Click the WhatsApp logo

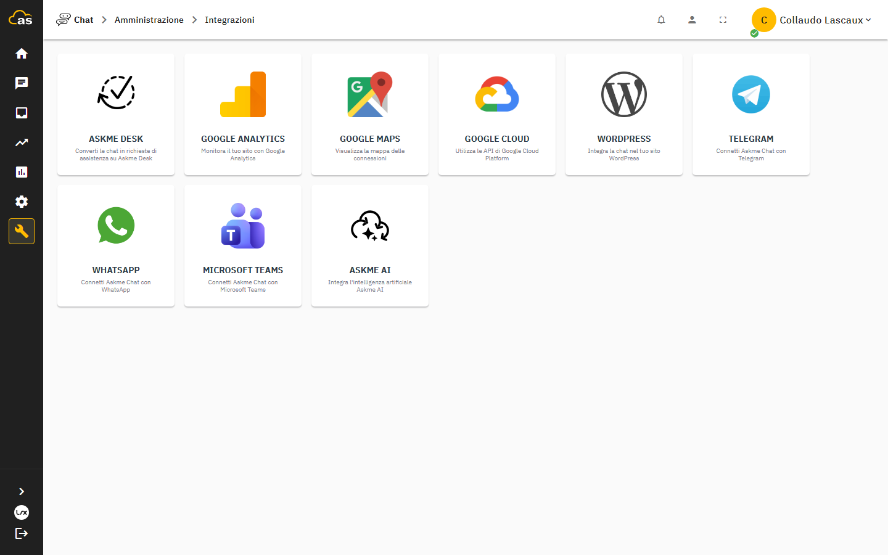[x=116, y=226]
